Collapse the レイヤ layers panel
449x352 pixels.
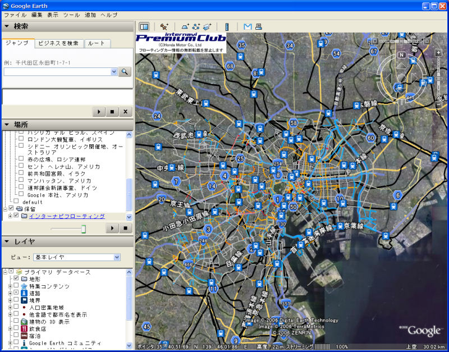point(7,241)
